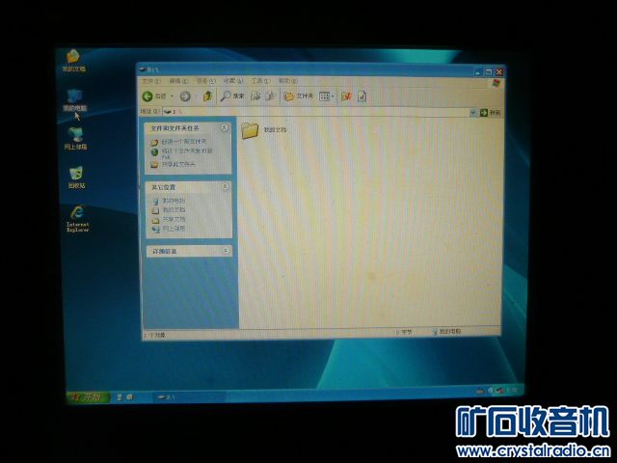Go up one folder level

coord(208,95)
